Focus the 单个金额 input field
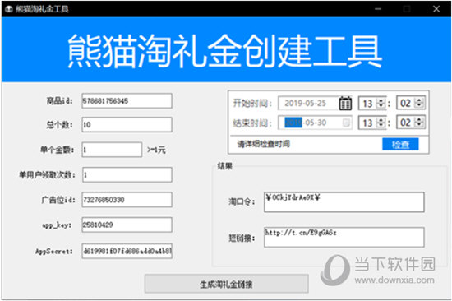The width and height of the screenshot is (452, 301). pos(112,150)
